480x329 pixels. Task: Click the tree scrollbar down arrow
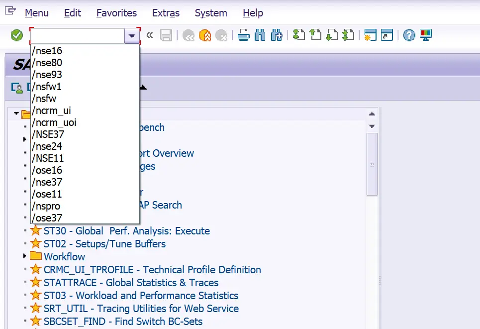coord(372,126)
